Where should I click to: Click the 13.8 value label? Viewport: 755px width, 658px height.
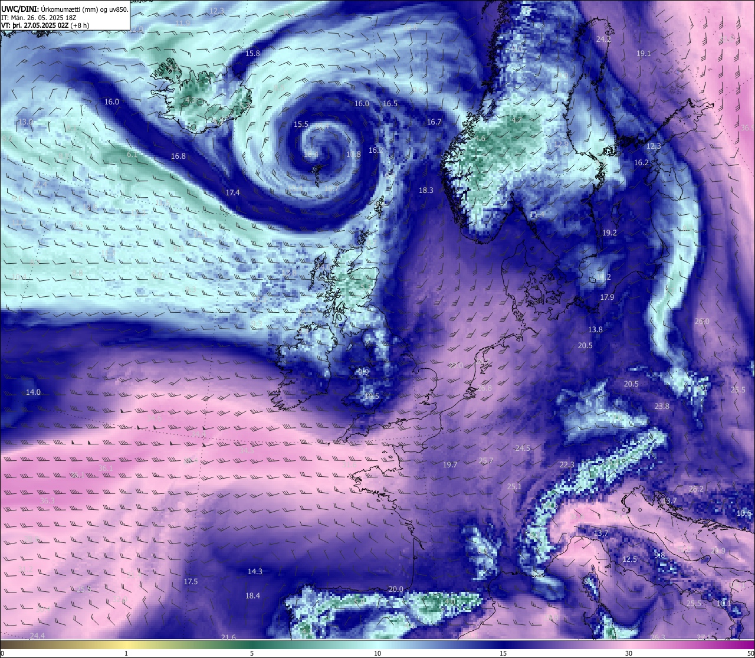click(x=595, y=329)
